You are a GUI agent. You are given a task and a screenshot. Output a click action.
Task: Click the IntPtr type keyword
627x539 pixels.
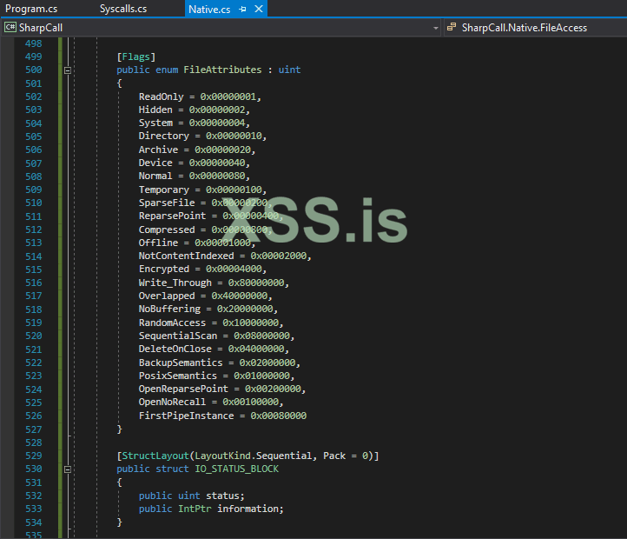pos(195,509)
